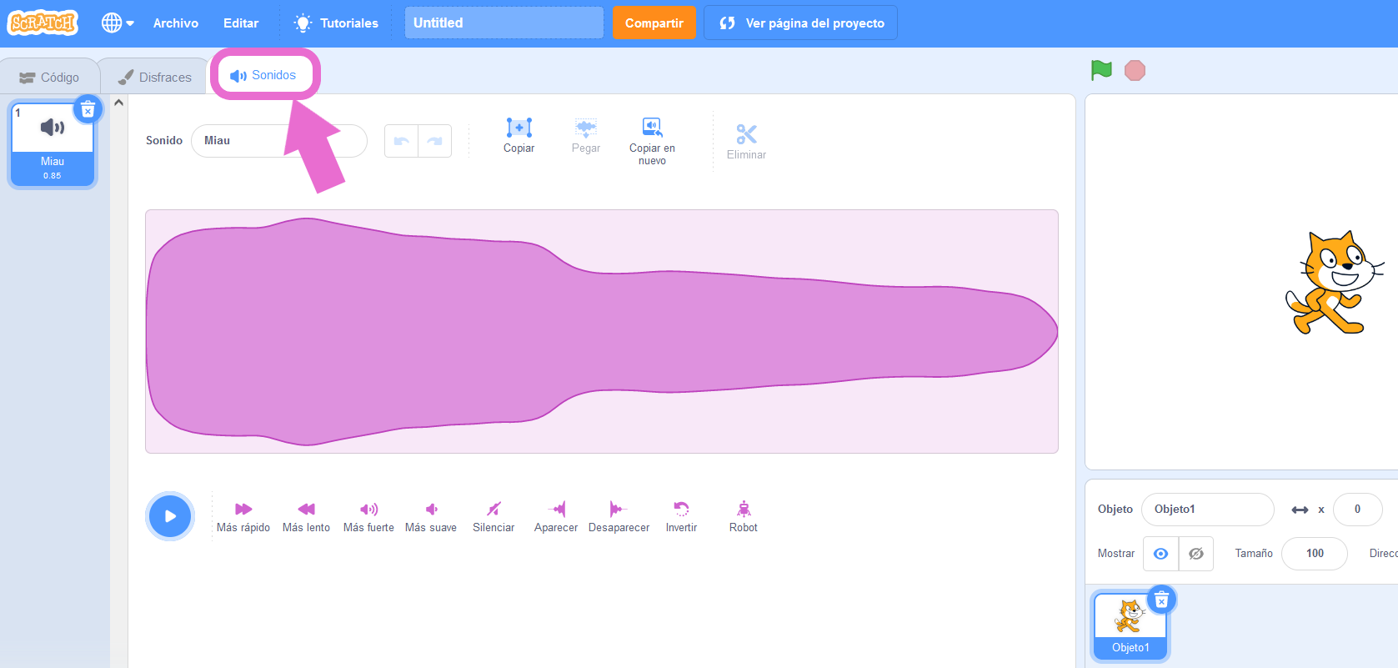Screen dimensions: 1398x668
Task: Collapse the sound list with up arrow
Action: (118, 103)
